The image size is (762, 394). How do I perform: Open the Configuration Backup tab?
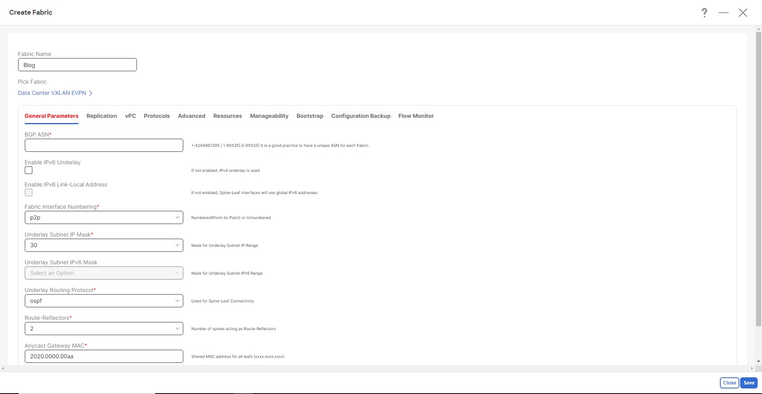tap(361, 116)
